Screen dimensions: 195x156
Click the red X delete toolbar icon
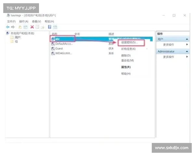pyautogui.click(x=32, y=27)
